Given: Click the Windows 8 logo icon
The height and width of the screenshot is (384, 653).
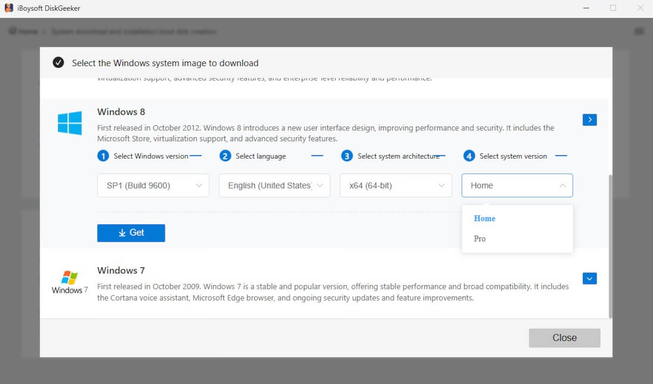Looking at the screenshot, I should [70, 122].
